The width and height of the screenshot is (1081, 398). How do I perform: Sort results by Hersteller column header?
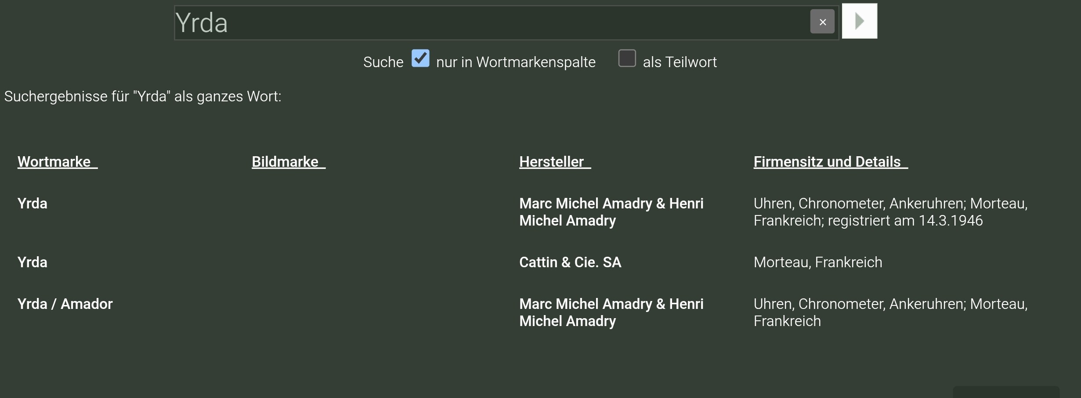click(552, 162)
